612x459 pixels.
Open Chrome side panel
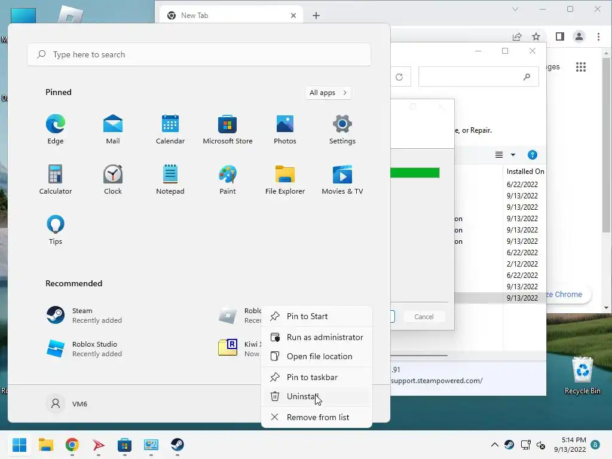(x=559, y=36)
